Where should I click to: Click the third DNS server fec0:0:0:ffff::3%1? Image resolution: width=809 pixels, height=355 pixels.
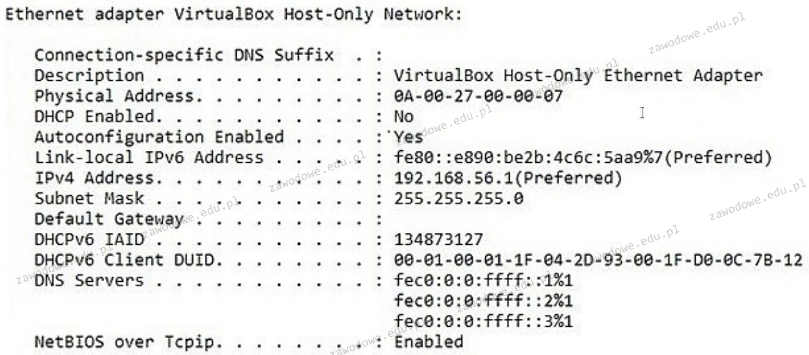(483, 322)
